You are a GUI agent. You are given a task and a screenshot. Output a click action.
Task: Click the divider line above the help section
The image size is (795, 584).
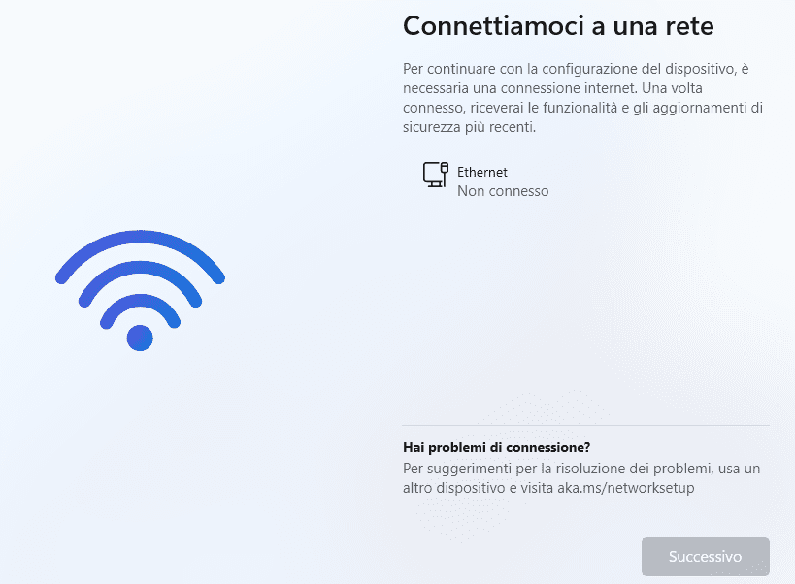click(585, 426)
